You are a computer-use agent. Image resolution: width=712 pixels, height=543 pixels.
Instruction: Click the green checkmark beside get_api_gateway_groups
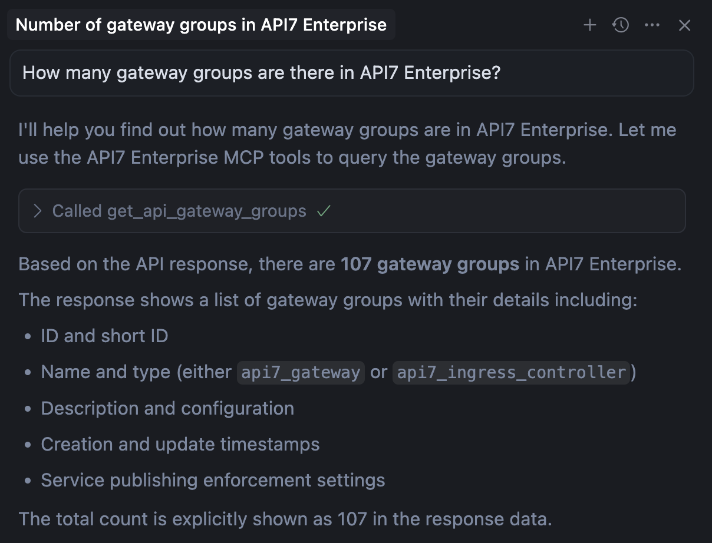pyautogui.click(x=324, y=211)
